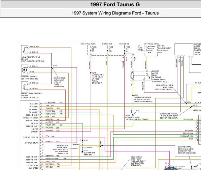The height and width of the screenshot is (170, 201).
Task: Select pin 7 wire 'RED/ORG 768'
Action: tap(52, 119)
